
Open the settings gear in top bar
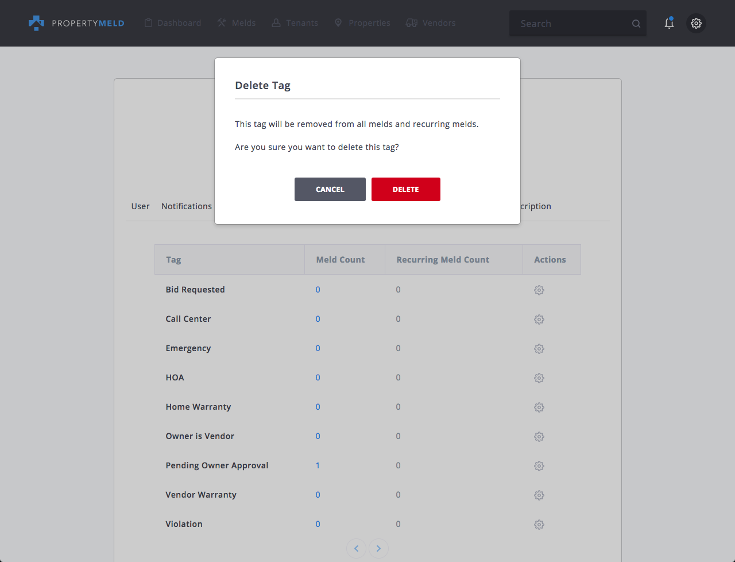pyautogui.click(x=696, y=23)
